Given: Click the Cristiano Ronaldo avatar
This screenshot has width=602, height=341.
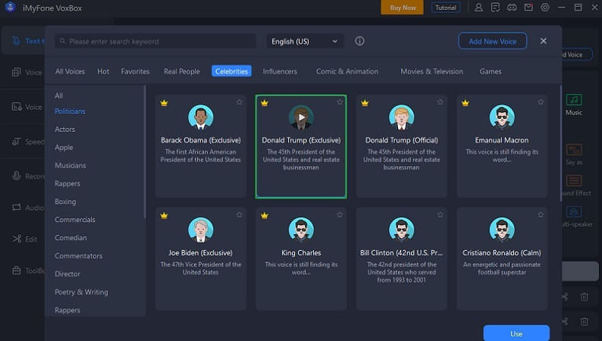Looking at the screenshot, I should coord(502,230).
